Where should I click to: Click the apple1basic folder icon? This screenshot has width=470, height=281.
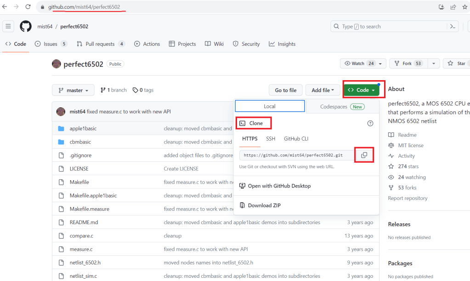61,129
